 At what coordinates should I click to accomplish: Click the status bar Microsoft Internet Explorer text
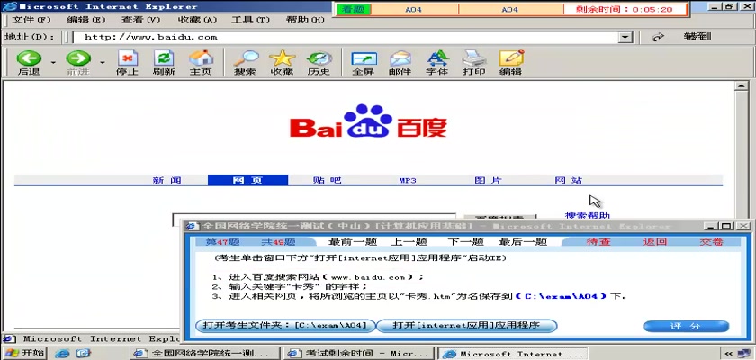pyautogui.click(x=100, y=338)
